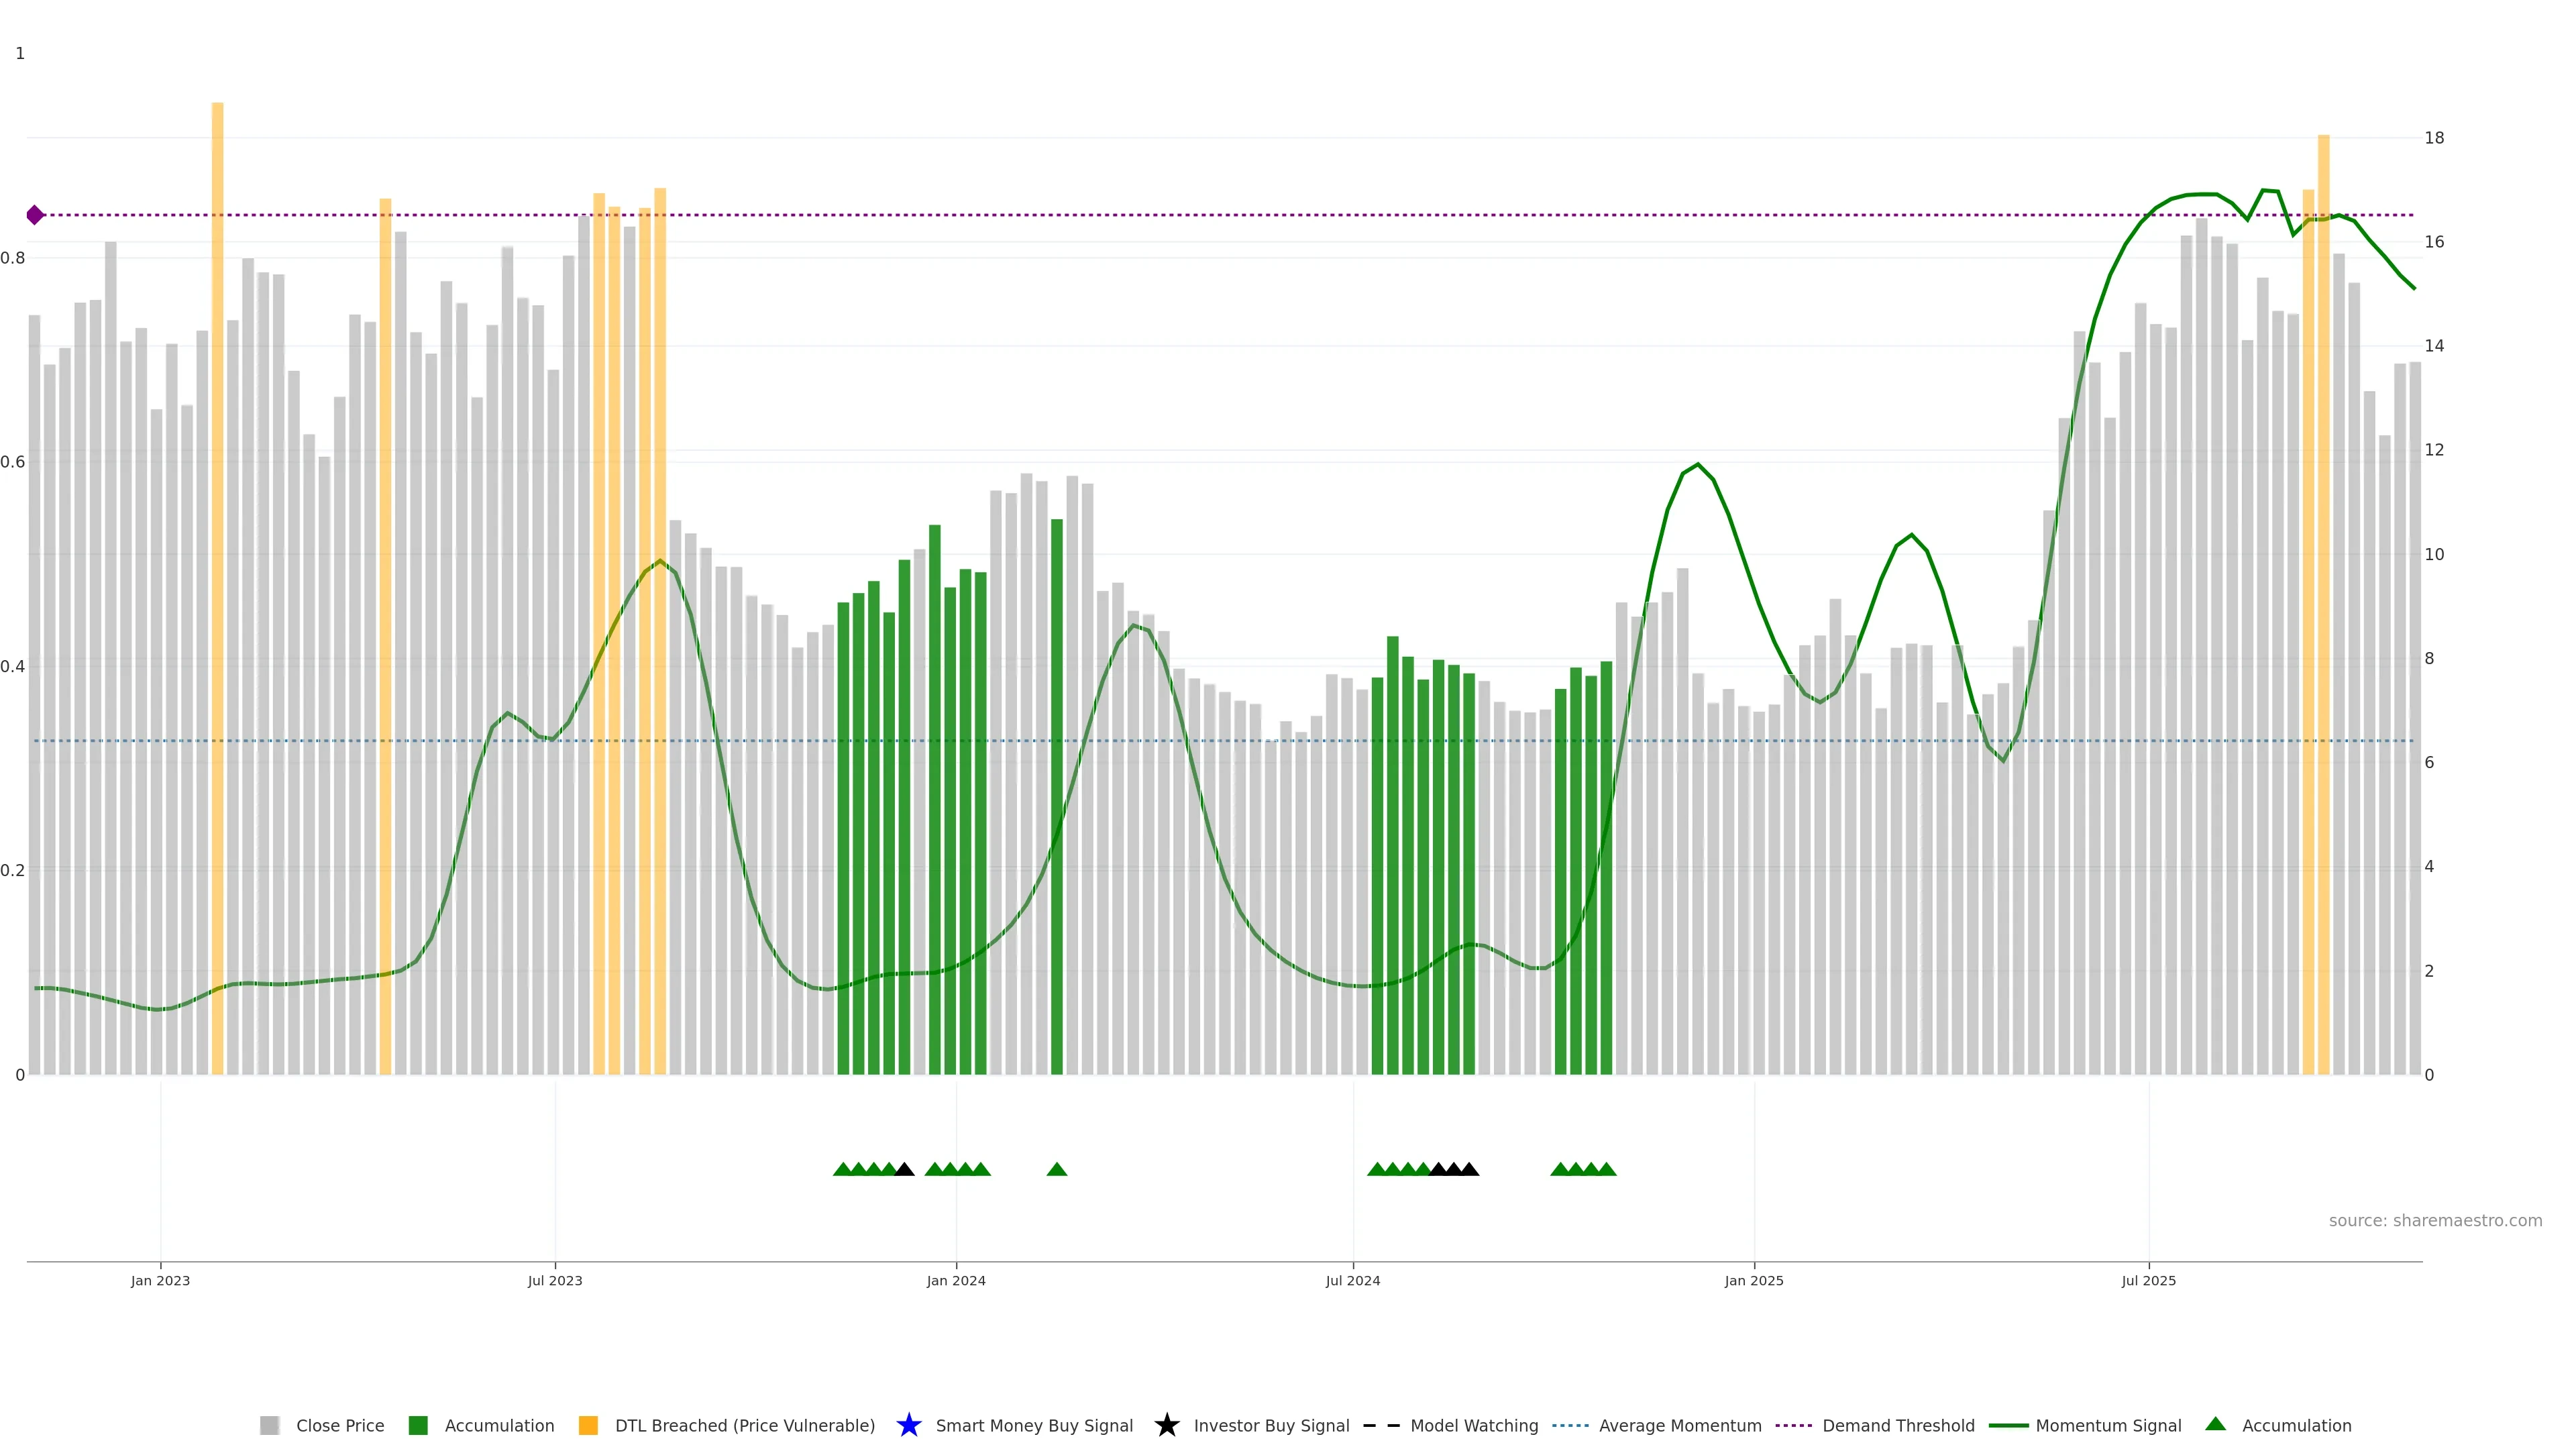Toggle the Demand Threshold legend label
The height and width of the screenshot is (1449, 2576).
[x=1898, y=1425]
